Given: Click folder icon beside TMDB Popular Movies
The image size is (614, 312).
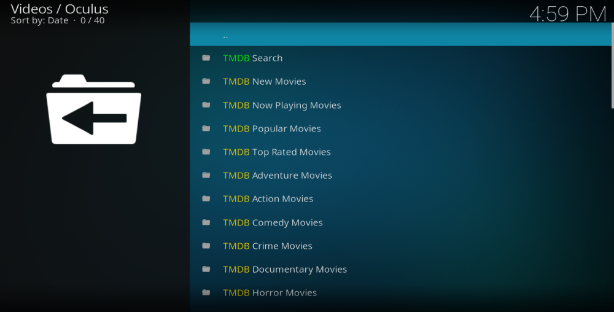Looking at the screenshot, I should pyautogui.click(x=206, y=129).
